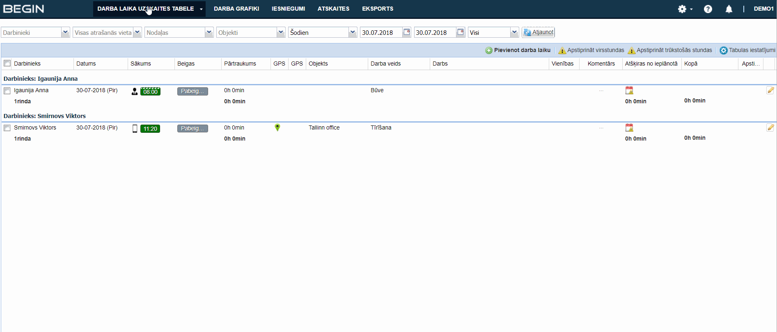The height and width of the screenshot is (332, 777).
Task: Toggle the select-all checkbox in header
Action: (7, 63)
